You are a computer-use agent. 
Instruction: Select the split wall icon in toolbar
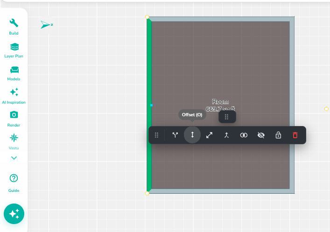(175, 135)
